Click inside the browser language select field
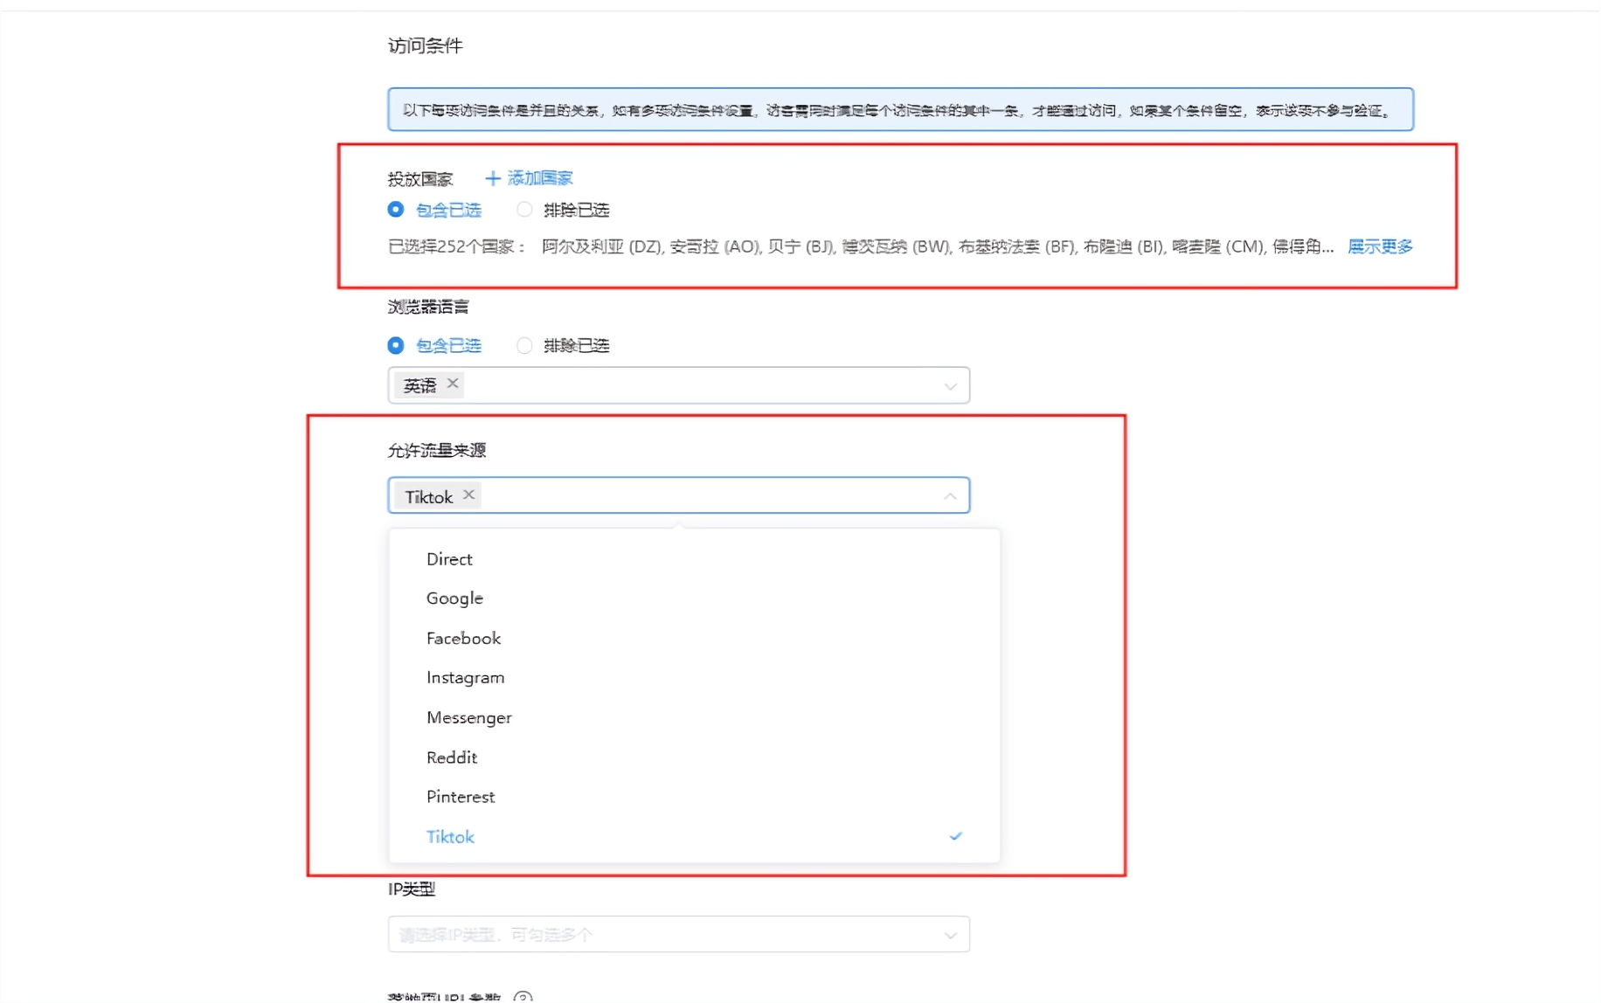This screenshot has height=1003, width=1601. coord(679,385)
